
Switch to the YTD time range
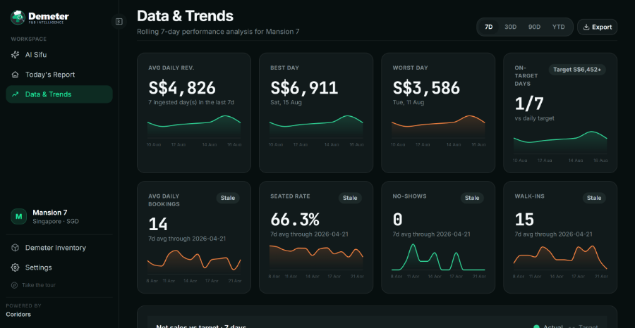559,27
